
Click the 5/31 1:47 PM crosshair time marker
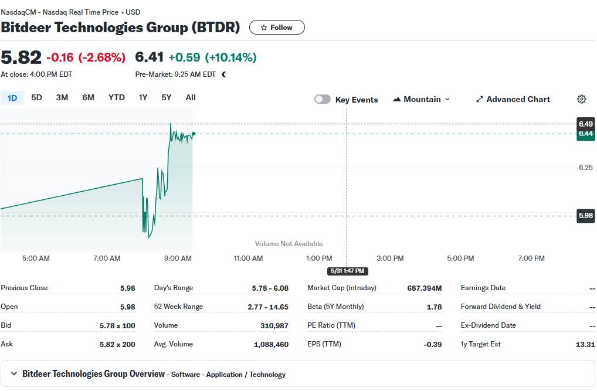[x=347, y=271]
